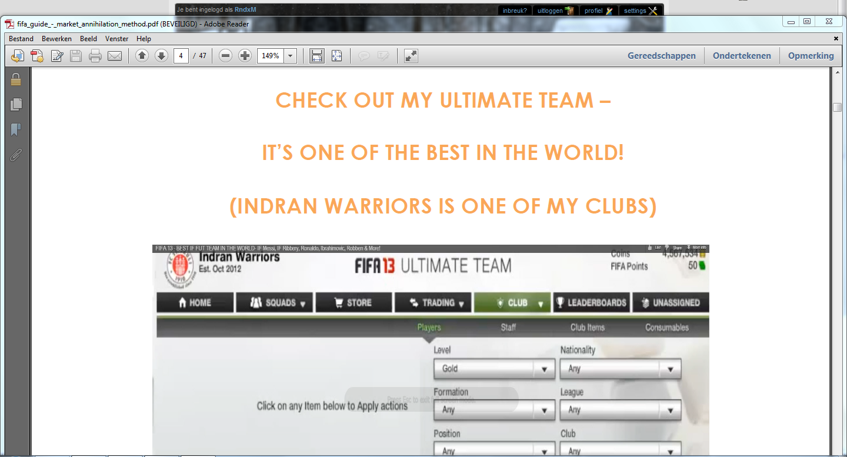Open the Help menu
Image resolution: width=847 pixels, height=457 pixels.
click(x=144, y=39)
